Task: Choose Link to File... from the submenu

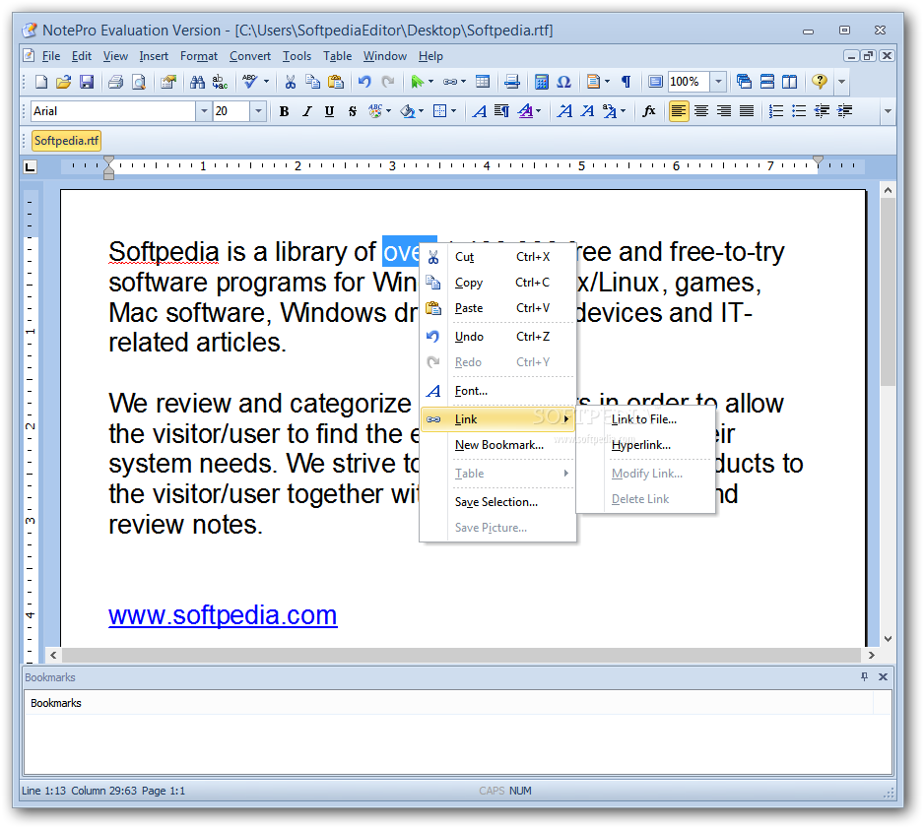Action: (x=646, y=419)
